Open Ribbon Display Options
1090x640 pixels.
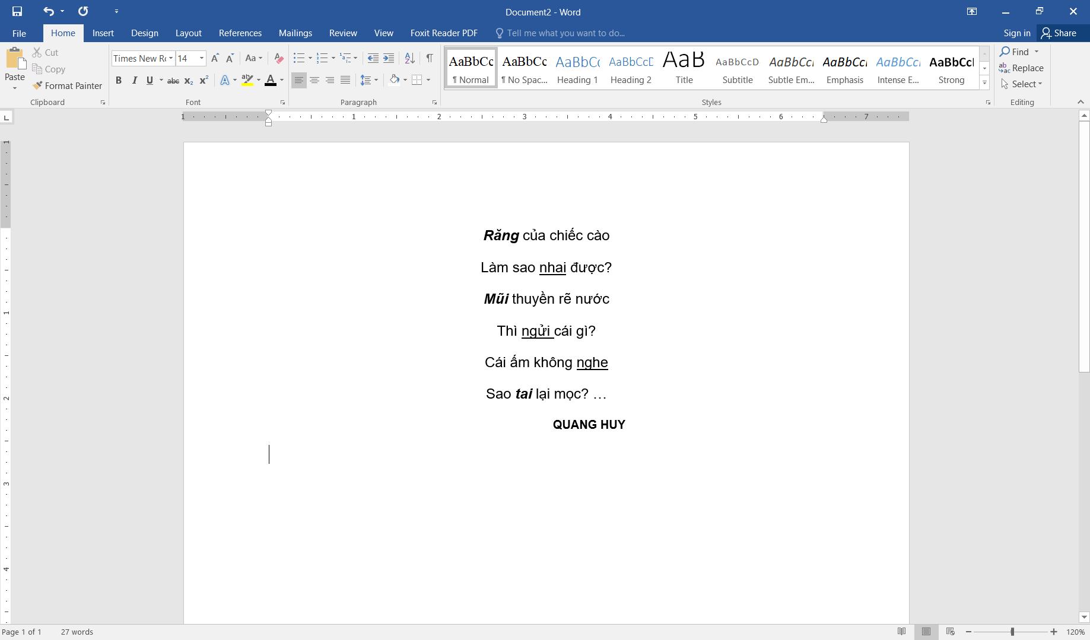[972, 11]
